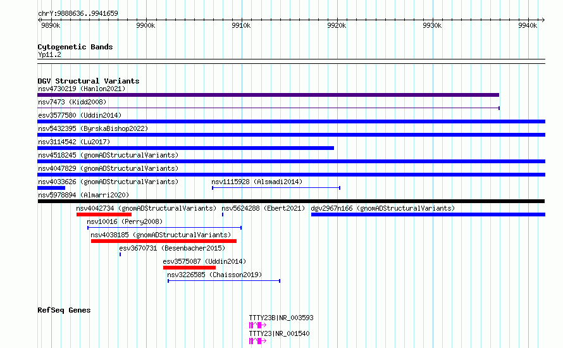563x348 pixels.
Task: Select the dark purple nsv4730219 variant bar
Action: pos(268,95)
